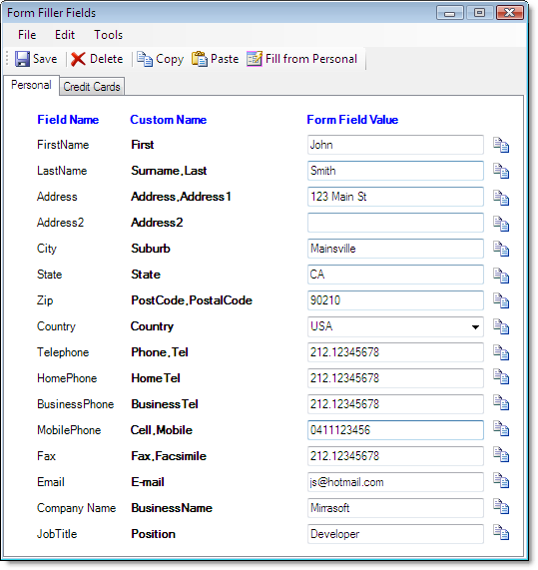
Task: Open the File menu
Action: [x=27, y=35]
